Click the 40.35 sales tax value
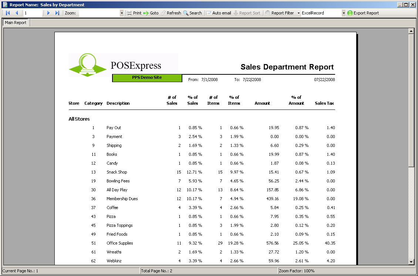 pos(330,243)
